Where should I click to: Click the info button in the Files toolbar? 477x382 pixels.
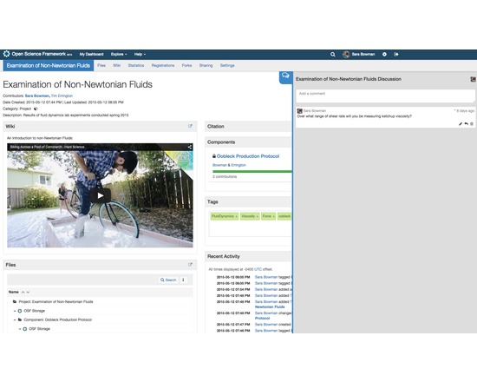(x=183, y=280)
